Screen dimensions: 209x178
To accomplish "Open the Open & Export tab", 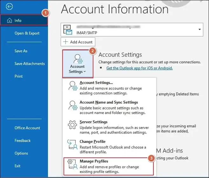I will click(27, 33).
